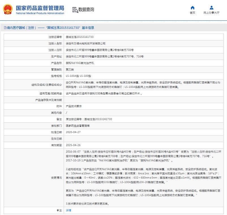
Task: Click the 数据查询 magnifier icon
Action: pyautogui.click(x=75, y=10)
